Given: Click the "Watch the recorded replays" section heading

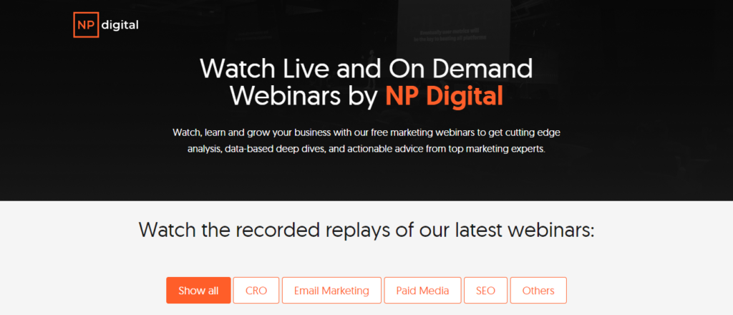Looking at the screenshot, I should point(286,231).
